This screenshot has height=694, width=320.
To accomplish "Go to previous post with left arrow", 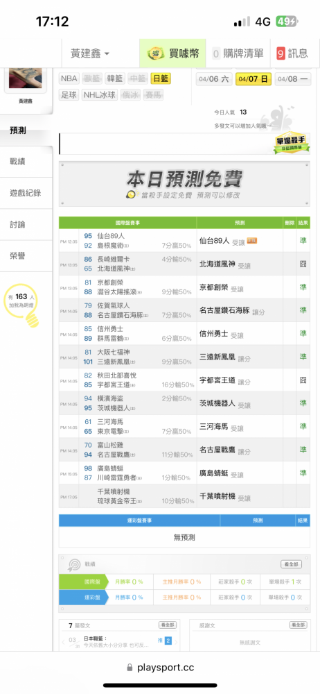I will pos(63,642).
